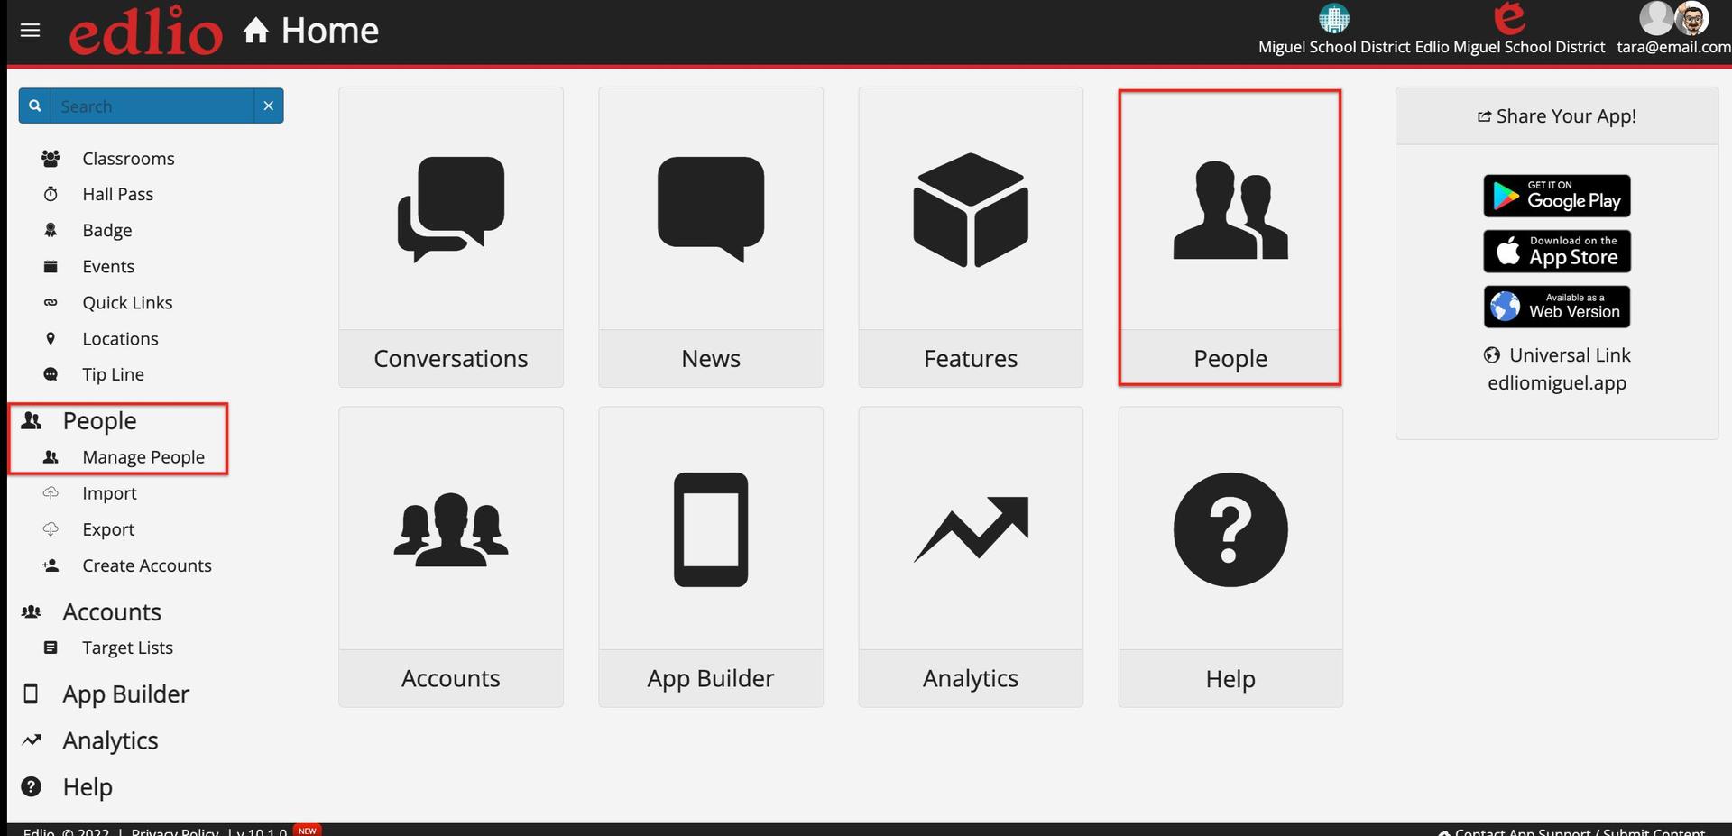Select Manage People in the sidebar
This screenshot has width=1732, height=836.
point(143,457)
